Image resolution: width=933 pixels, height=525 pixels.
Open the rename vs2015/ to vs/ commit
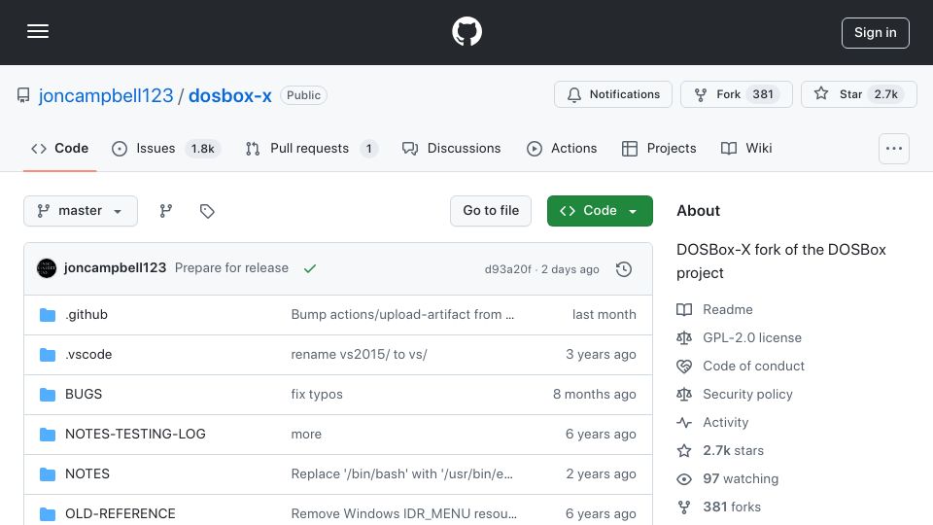click(x=359, y=354)
